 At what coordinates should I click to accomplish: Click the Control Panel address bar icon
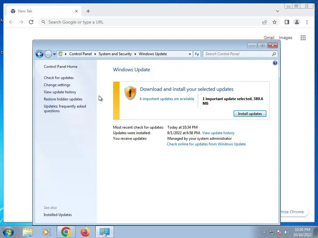coord(61,54)
